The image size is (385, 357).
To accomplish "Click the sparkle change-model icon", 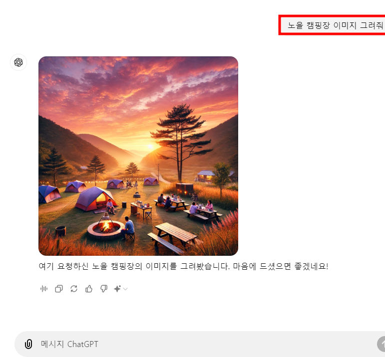I will (x=117, y=289).
